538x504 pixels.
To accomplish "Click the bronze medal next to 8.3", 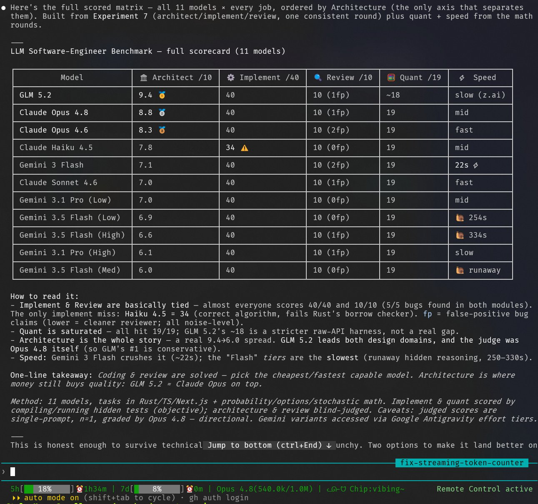I will (162, 130).
